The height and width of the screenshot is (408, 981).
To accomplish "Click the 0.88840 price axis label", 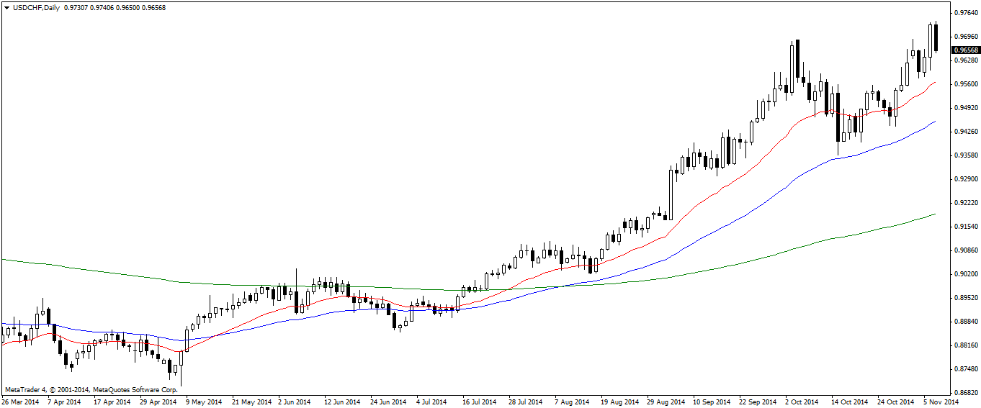I will pyautogui.click(x=967, y=322).
